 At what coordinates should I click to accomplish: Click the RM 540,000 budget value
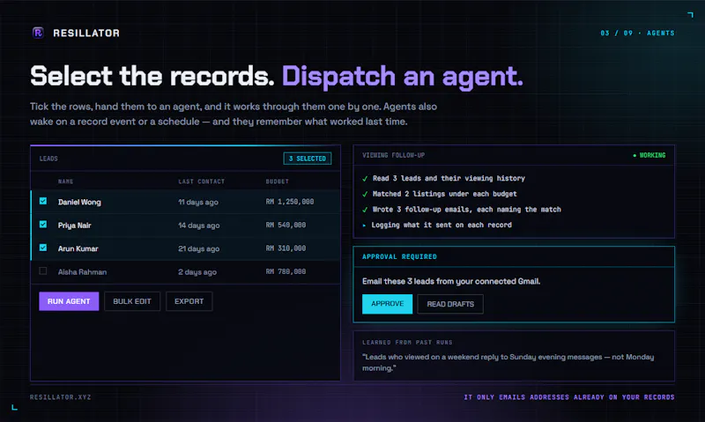[x=286, y=225]
